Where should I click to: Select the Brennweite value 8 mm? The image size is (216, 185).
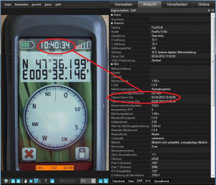point(154,146)
